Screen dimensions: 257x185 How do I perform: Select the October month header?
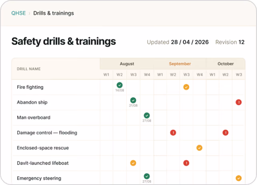[226, 64]
